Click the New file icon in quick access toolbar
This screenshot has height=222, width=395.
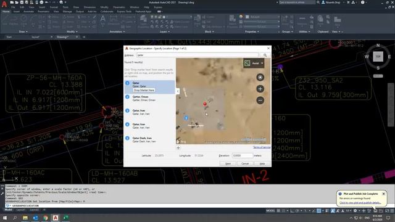(12, 2)
